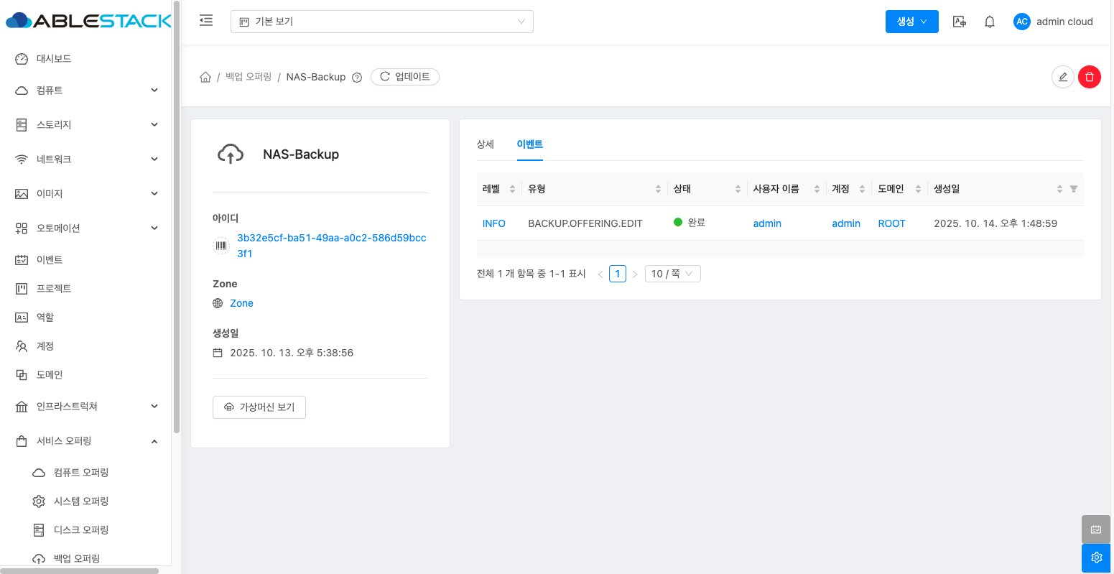Open 백업 오퍼링 in the sidebar
The width and height of the screenshot is (1114, 574).
[76, 558]
